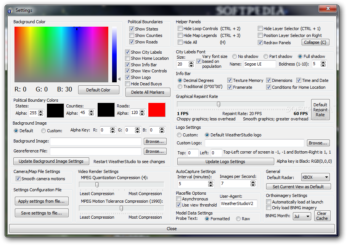Click the Images per Second spinner
Viewport: 347px width, 245px height.
(x=253, y=184)
